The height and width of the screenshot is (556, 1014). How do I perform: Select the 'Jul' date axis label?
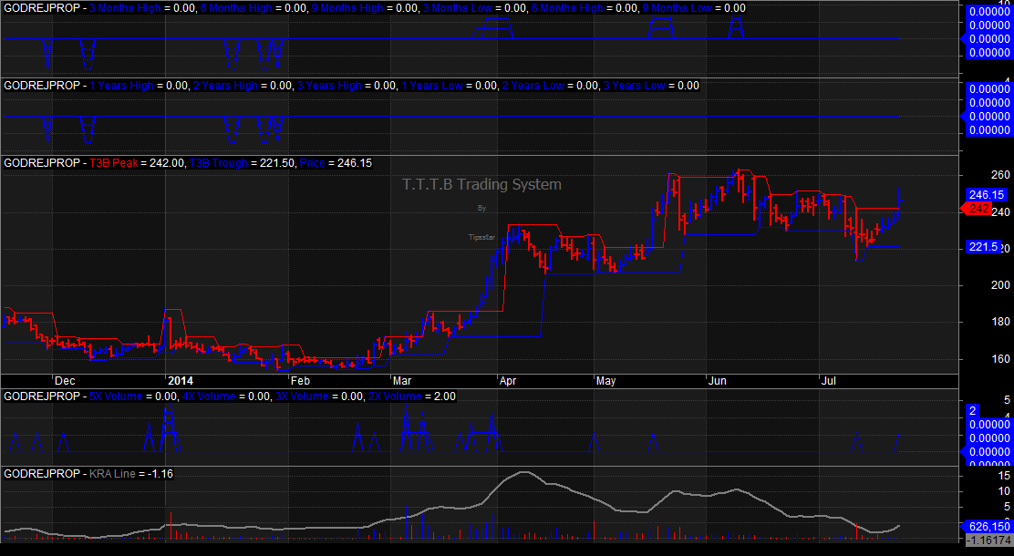click(x=828, y=381)
